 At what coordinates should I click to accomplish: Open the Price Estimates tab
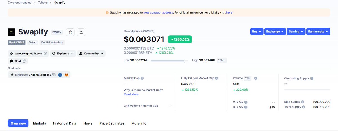pyautogui.click(x=112, y=123)
